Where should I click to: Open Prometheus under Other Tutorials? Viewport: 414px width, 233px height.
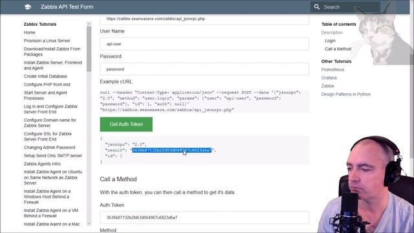click(332, 70)
